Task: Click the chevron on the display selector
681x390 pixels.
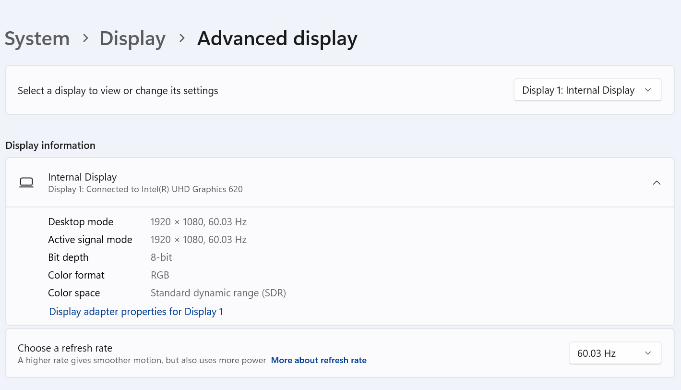Action: 647,90
